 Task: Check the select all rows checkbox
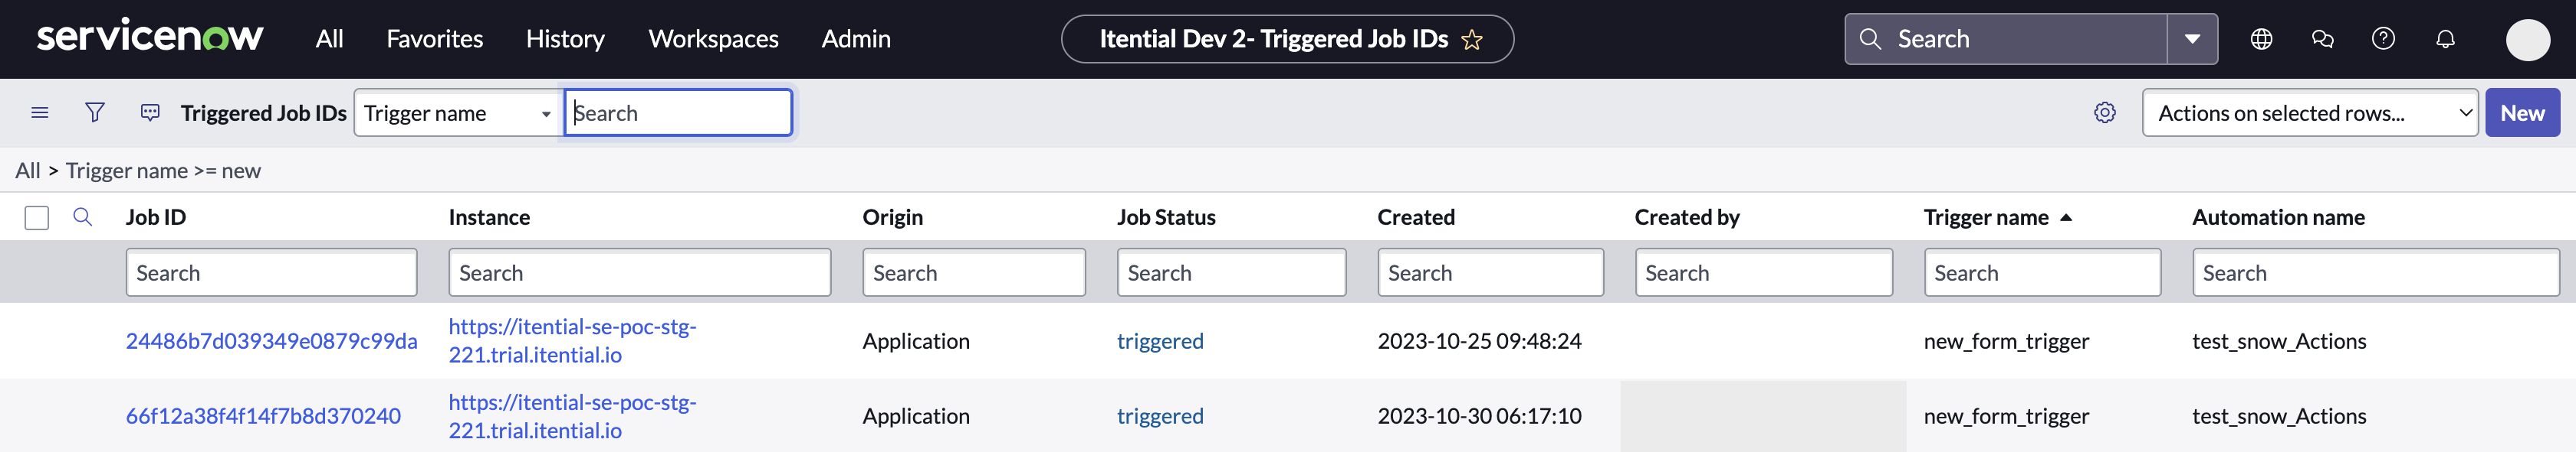pyautogui.click(x=37, y=217)
